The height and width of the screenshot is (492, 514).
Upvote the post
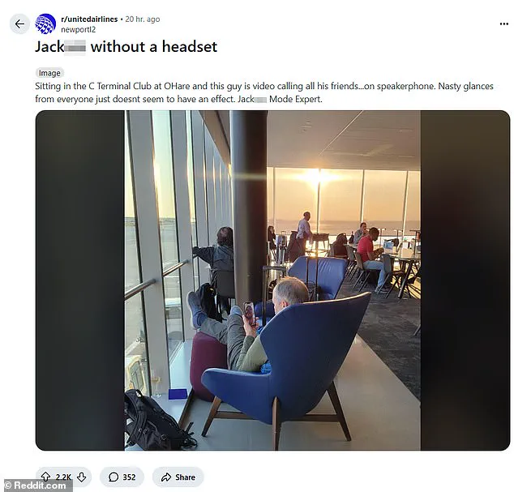coord(46,477)
